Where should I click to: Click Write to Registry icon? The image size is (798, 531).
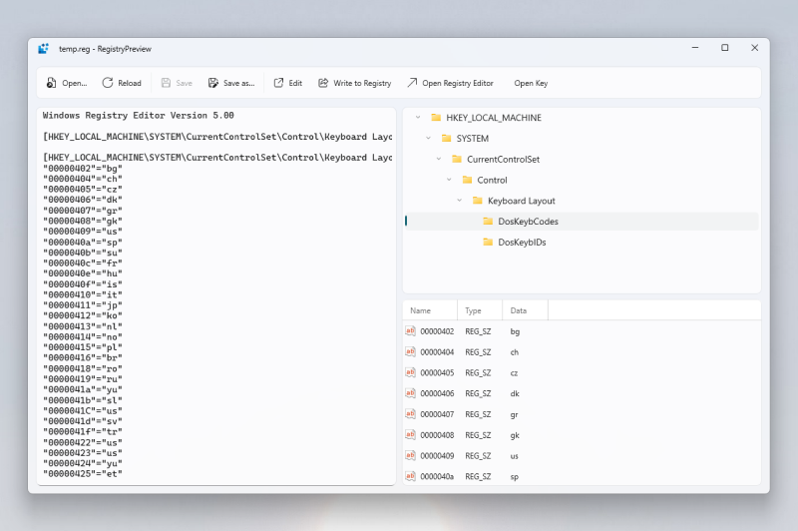tap(323, 83)
